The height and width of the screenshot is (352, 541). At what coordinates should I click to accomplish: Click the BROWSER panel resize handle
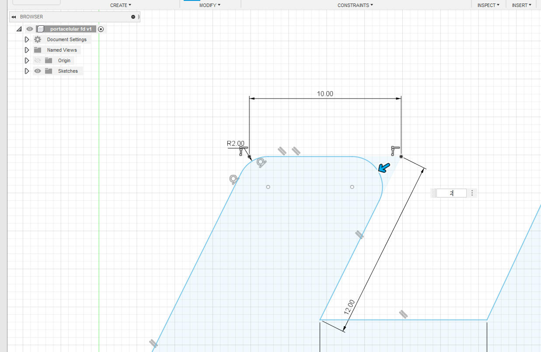point(139,17)
